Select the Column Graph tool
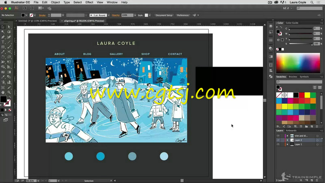325x183 pixels. pyautogui.click(x=9, y=82)
